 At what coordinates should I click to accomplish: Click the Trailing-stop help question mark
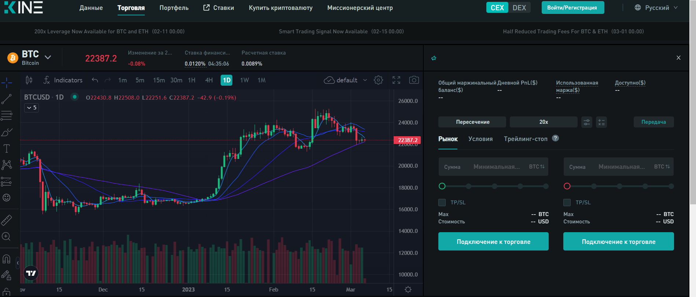556,138
